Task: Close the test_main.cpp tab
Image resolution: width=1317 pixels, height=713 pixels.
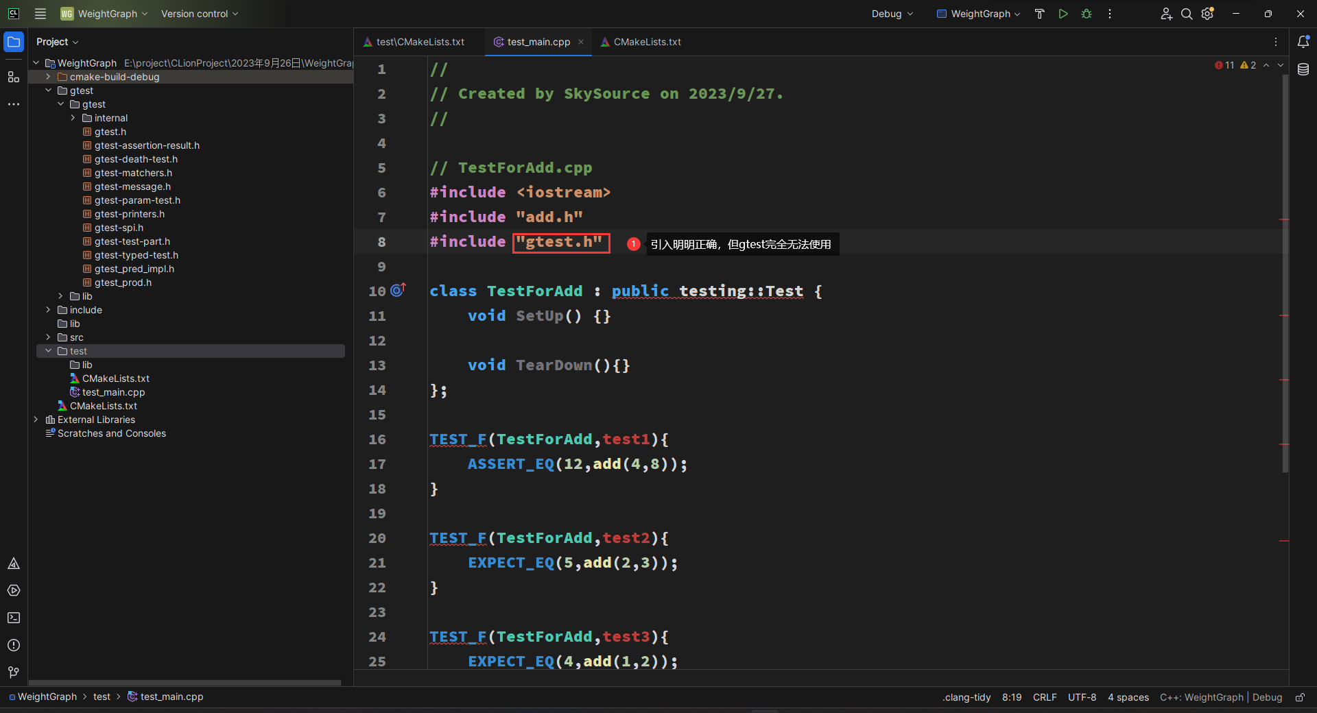Action: coord(581,42)
